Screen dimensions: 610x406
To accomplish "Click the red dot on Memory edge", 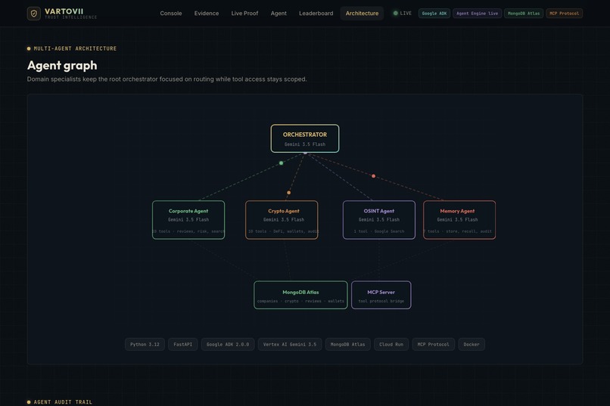I will pyautogui.click(x=373, y=176).
